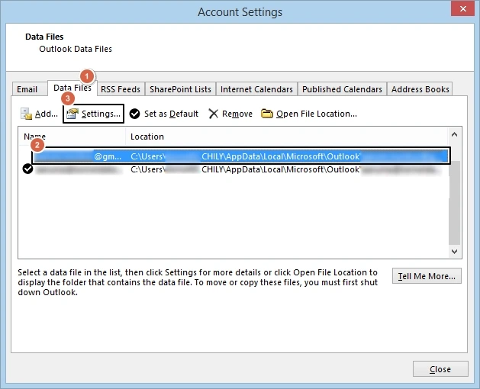Open the Address Books tab
The height and width of the screenshot is (389, 480).
420,89
